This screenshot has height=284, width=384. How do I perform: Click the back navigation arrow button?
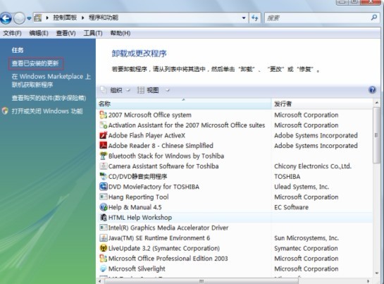click(6, 18)
